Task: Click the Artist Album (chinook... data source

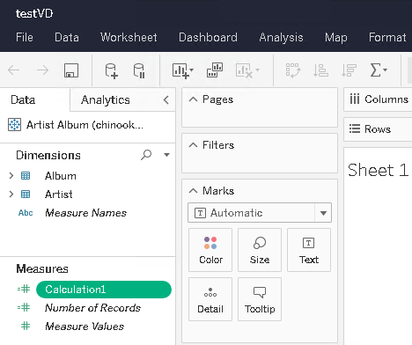Action: click(x=85, y=125)
